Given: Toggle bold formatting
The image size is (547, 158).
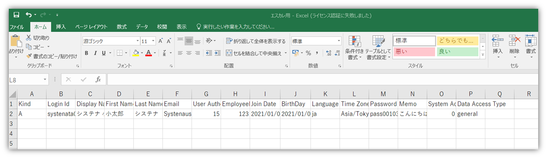Looking at the screenshot, I should click(x=87, y=53).
